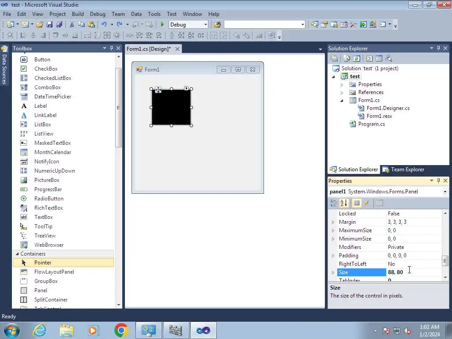This screenshot has width=452, height=339.
Task: Collapse the Form1.cs node
Action: click(x=342, y=101)
